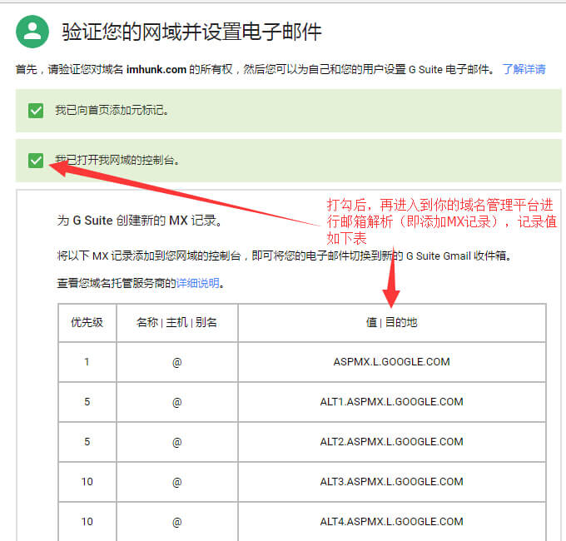The height and width of the screenshot is (541, 566).
Task: Click priority '5' in the ALT1 row
Action: click(x=87, y=402)
